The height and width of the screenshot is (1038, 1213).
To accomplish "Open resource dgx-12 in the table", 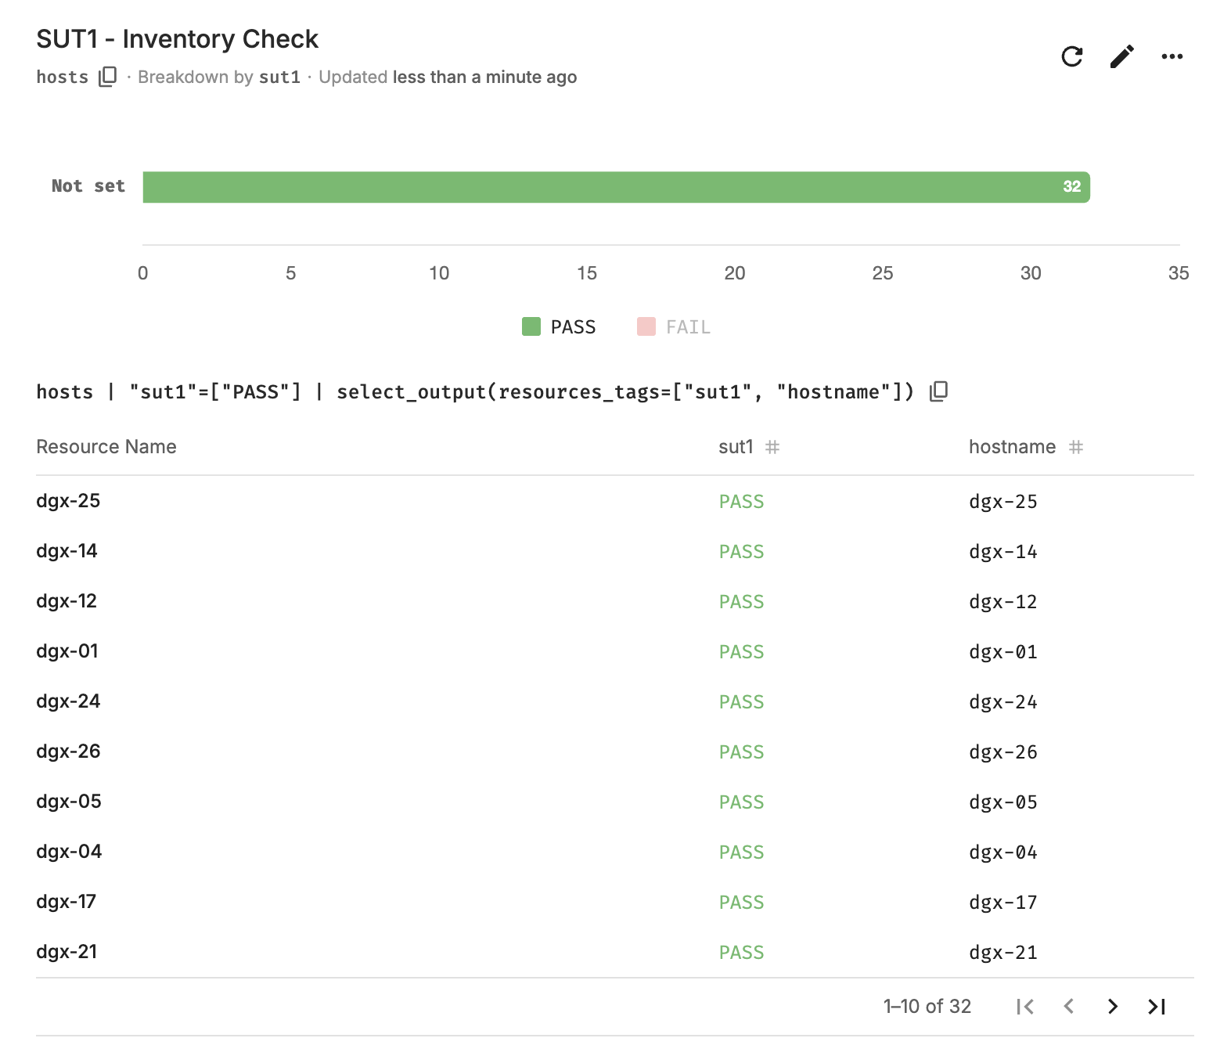I will pos(67,601).
